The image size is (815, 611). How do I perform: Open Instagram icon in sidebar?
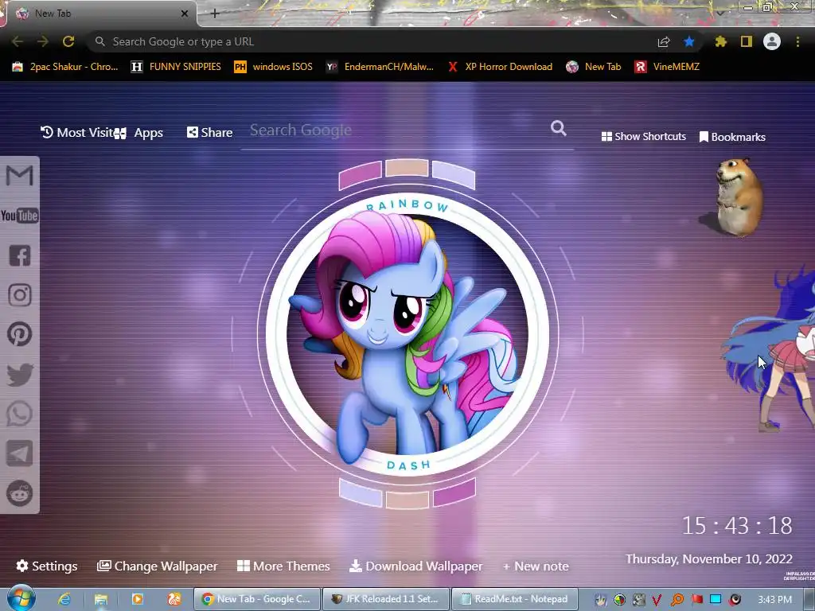tap(20, 295)
